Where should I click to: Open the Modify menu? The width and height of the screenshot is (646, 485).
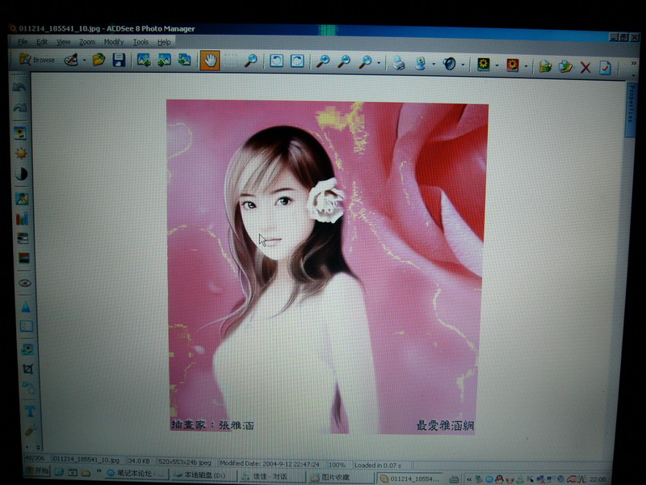click(114, 41)
